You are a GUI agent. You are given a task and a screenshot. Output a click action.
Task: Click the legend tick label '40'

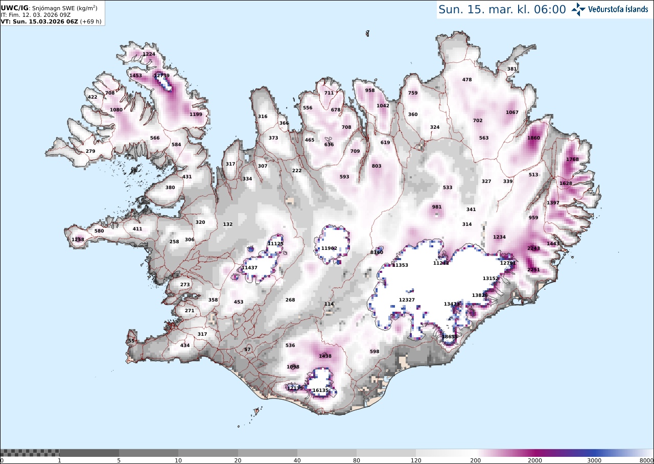pos(297,460)
